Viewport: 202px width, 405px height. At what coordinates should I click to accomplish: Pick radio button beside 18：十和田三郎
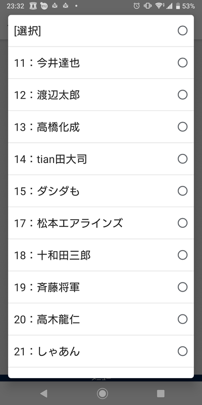click(182, 255)
